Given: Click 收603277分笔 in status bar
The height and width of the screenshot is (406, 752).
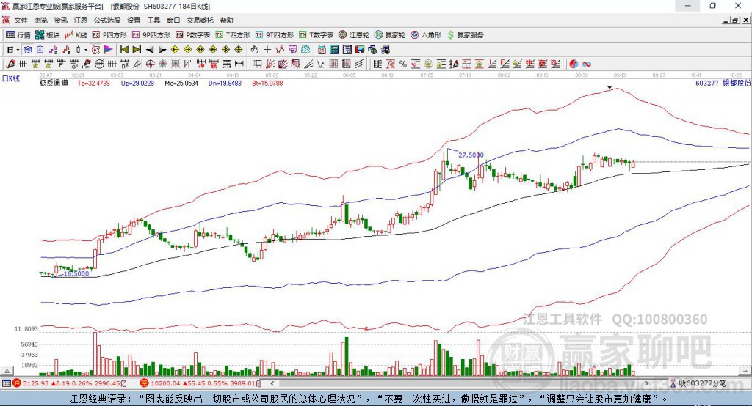Looking at the screenshot, I should 698,383.
